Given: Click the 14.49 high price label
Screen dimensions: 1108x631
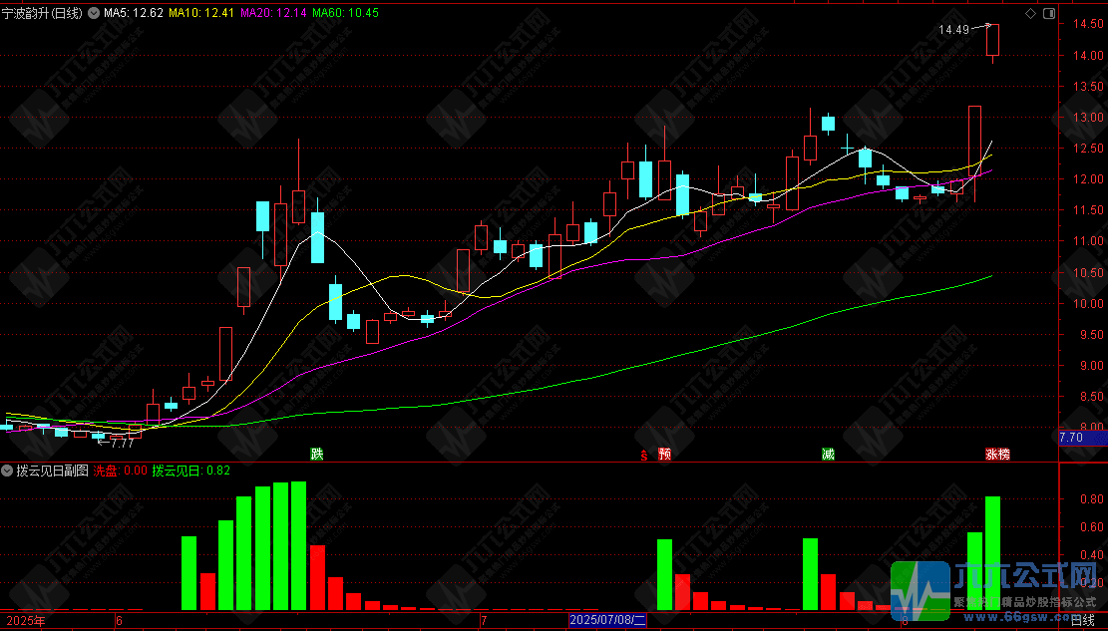Looking at the screenshot, I should pos(954,30).
